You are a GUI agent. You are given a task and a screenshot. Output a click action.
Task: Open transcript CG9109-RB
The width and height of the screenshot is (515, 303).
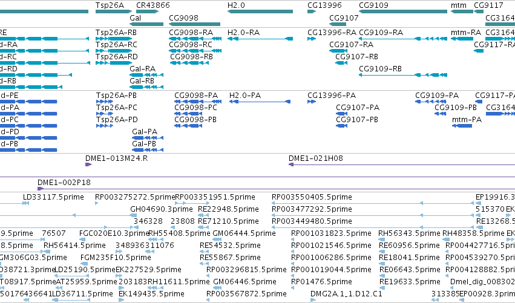tap(380, 69)
